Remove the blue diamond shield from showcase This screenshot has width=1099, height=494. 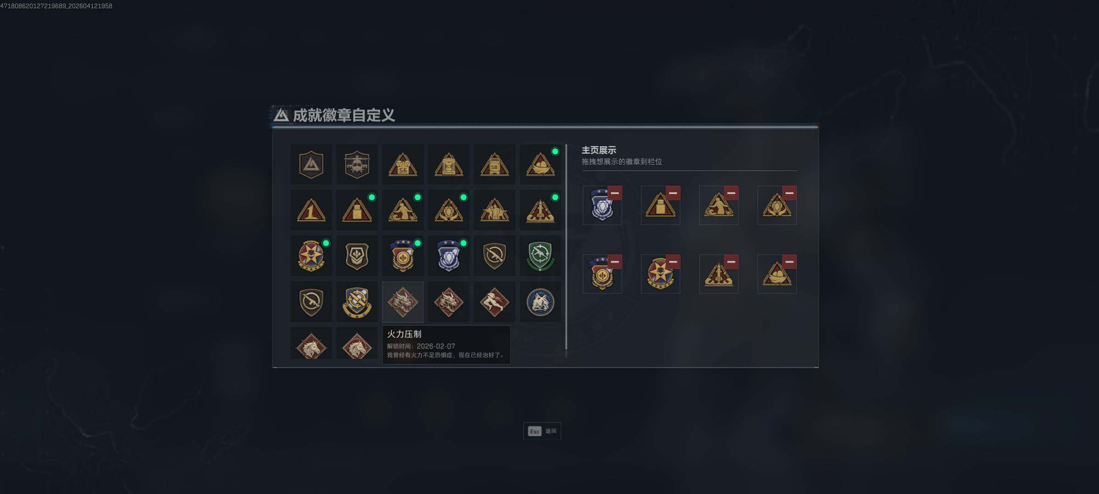coord(615,193)
